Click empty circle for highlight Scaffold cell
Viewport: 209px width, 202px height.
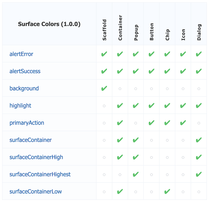(104, 106)
